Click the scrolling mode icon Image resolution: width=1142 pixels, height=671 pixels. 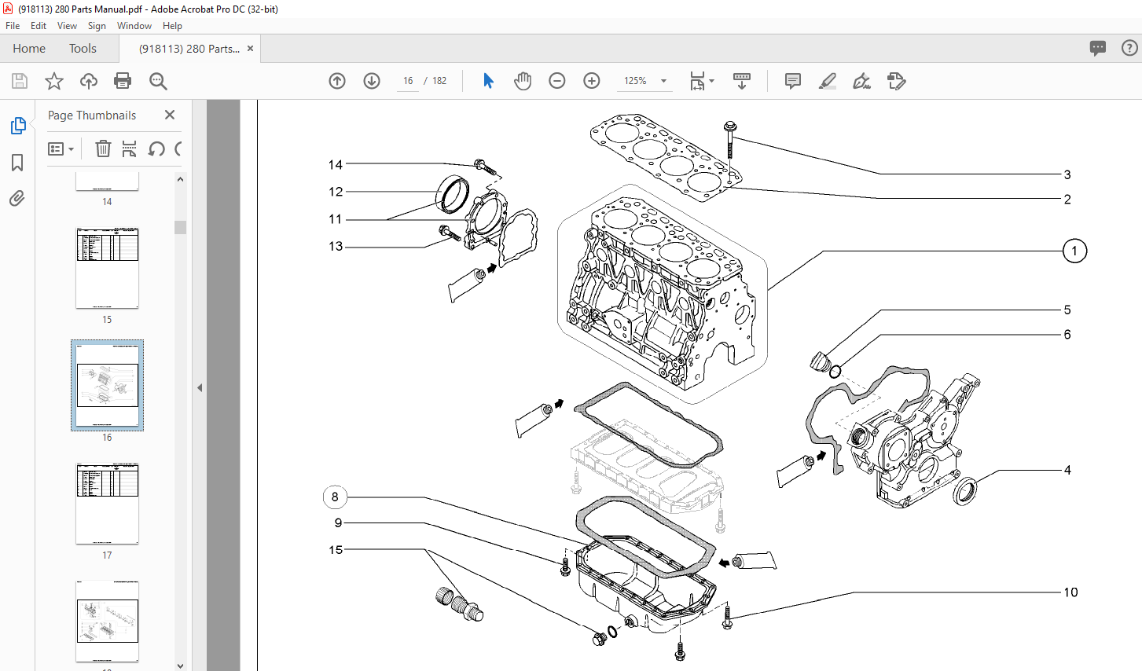click(x=741, y=81)
